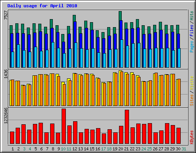Click the day 14 axis label
This screenshot has height=153, width=196.
[x=86, y=149]
